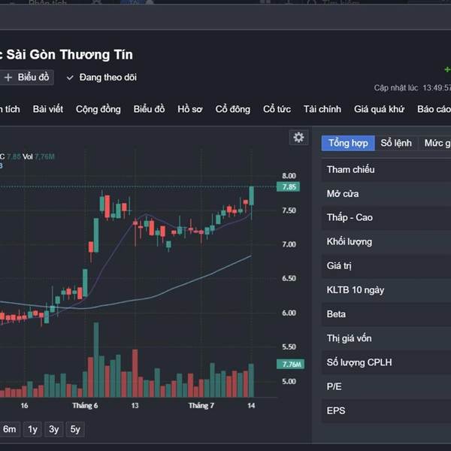
Task: Set chart range to 3y
Action: [54, 429]
